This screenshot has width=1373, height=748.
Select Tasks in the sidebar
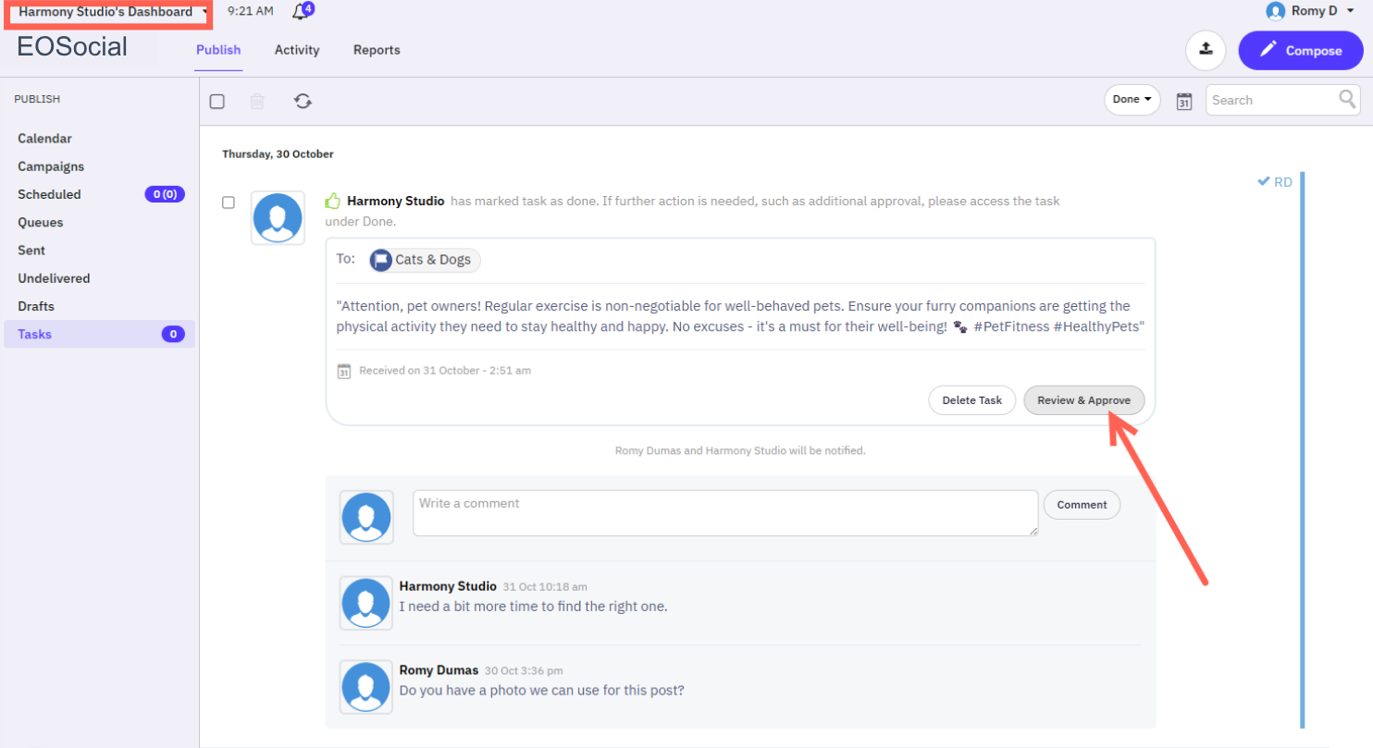tap(99, 334)
